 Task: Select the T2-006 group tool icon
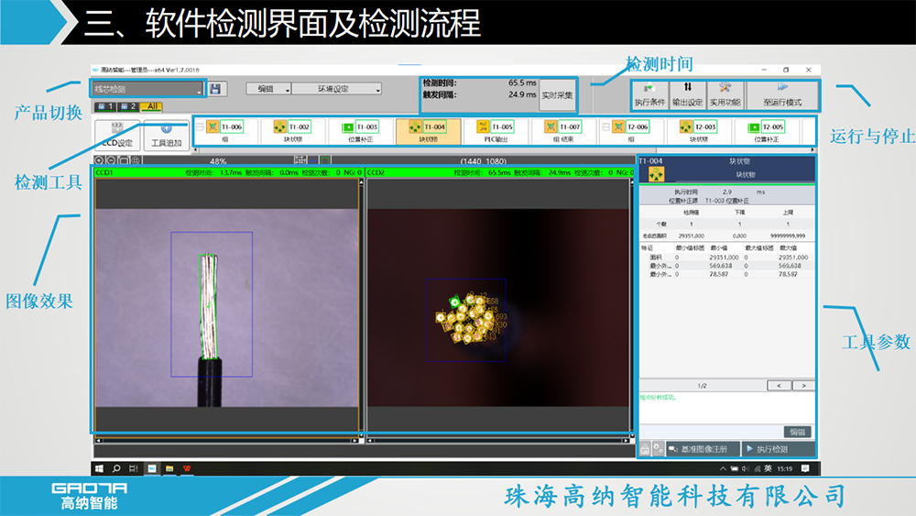pos(618,126)
